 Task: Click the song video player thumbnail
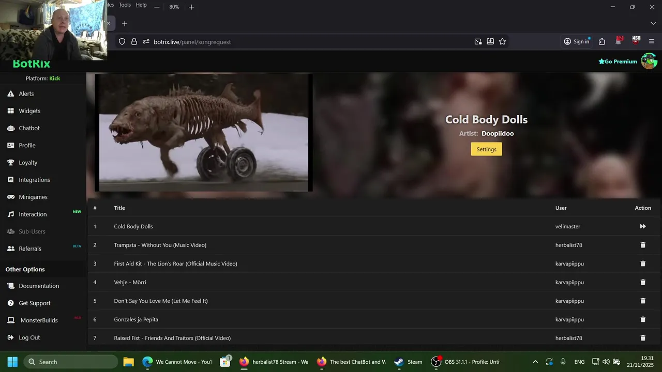[x=204, y=133]
